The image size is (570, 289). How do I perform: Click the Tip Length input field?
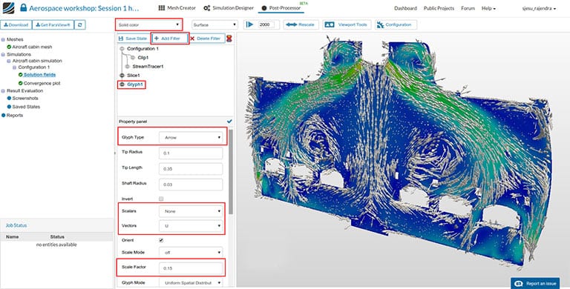[x=191, y=169]
